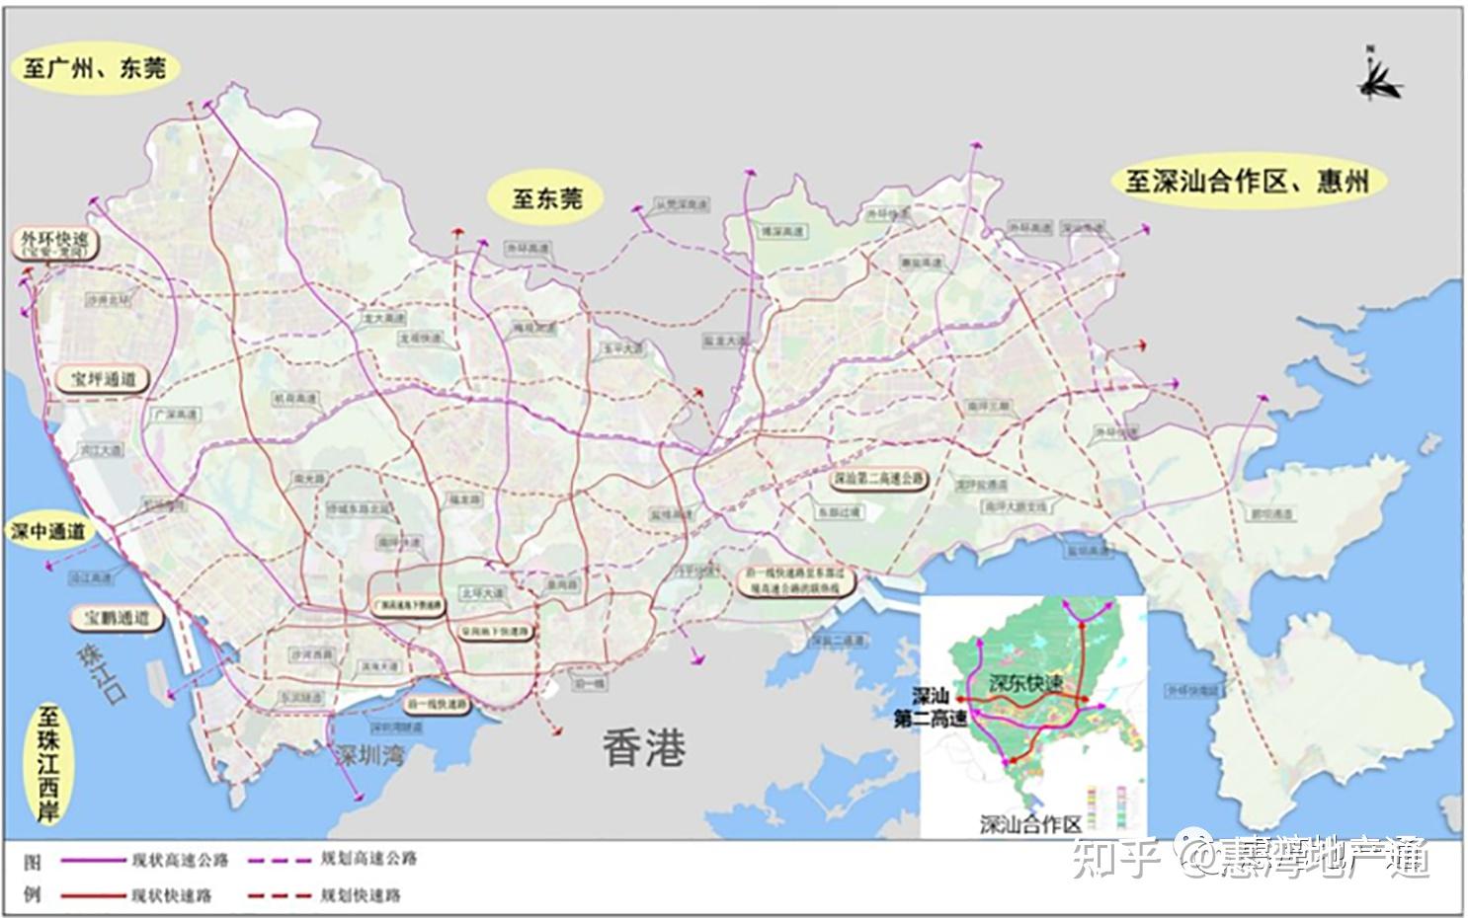Image resolution: width=1468 pixels, height=918 pixels.
Task: Click the purple arrow near 深汕高速 heading northeast
Action: [x=1146, y=229]
